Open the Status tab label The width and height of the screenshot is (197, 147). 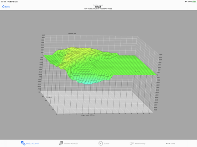[x=106, y=143]
